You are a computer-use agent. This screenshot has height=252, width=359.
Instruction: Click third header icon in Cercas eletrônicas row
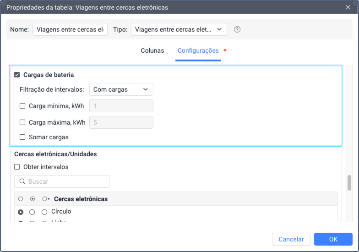coord(45,199)
